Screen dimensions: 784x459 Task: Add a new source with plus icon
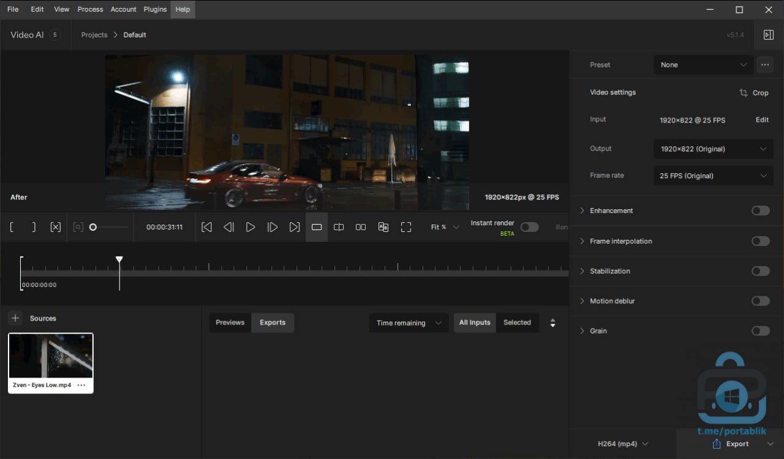15,318
